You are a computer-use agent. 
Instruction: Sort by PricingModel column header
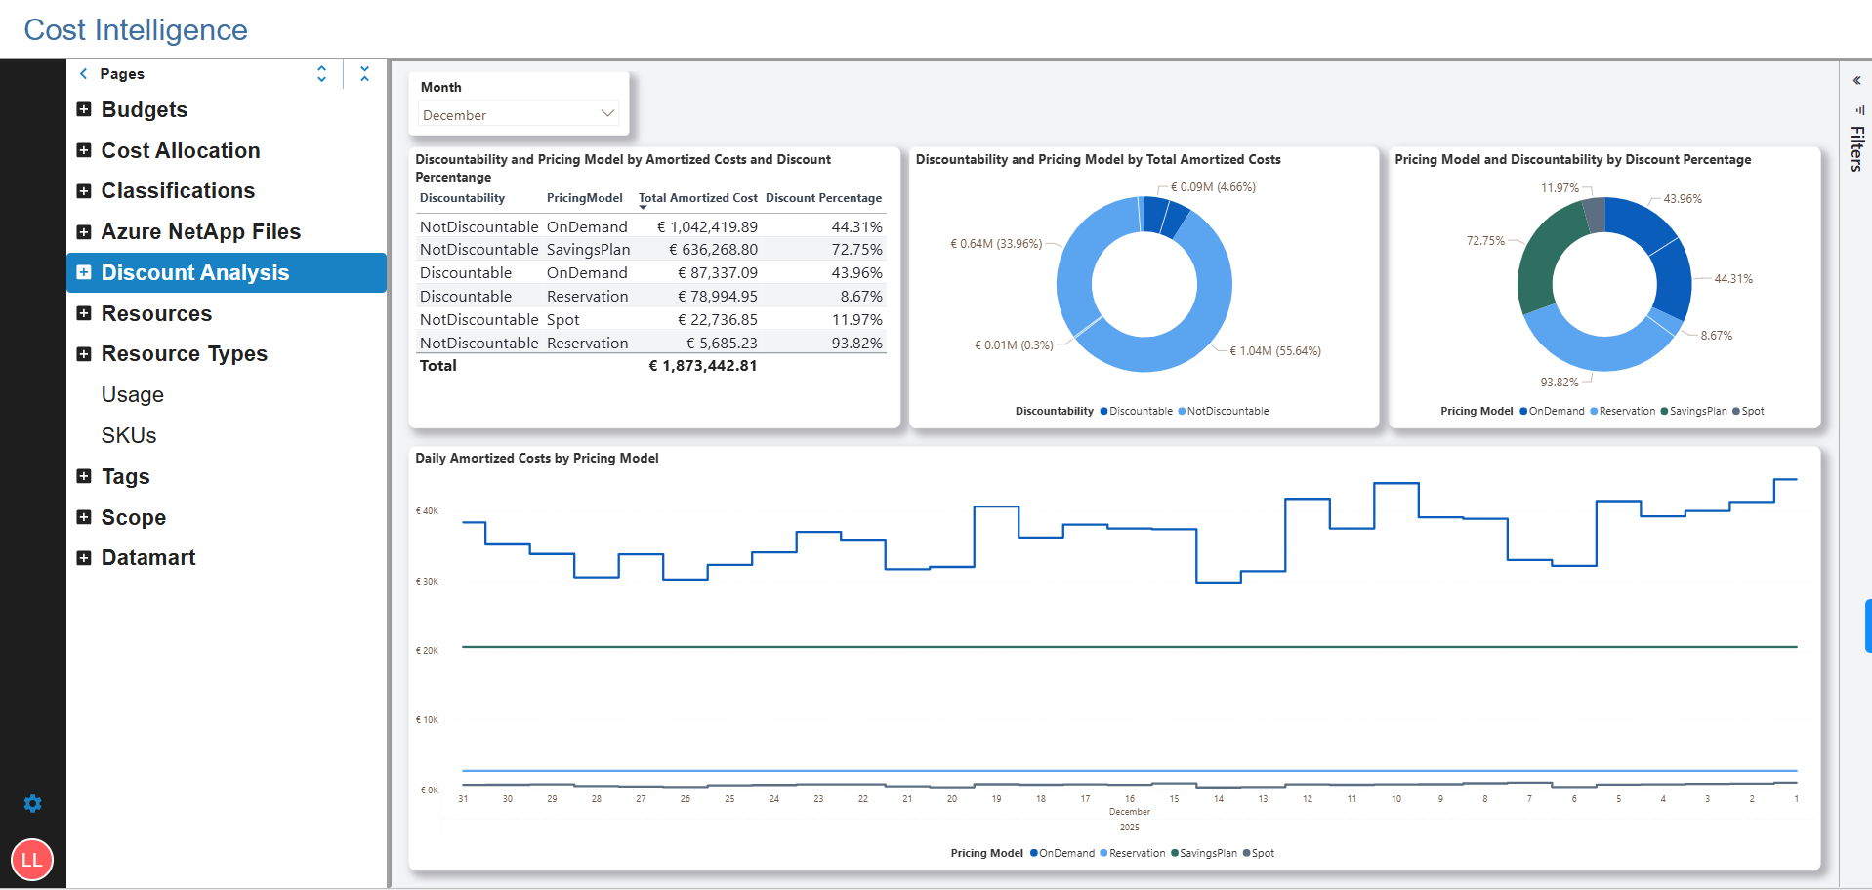(584, 198)
